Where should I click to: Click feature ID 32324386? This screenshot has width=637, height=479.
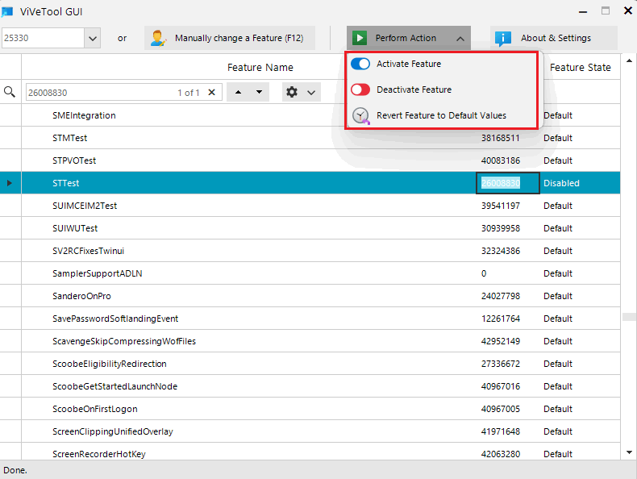pyautogui.click(x=501, y=251)
